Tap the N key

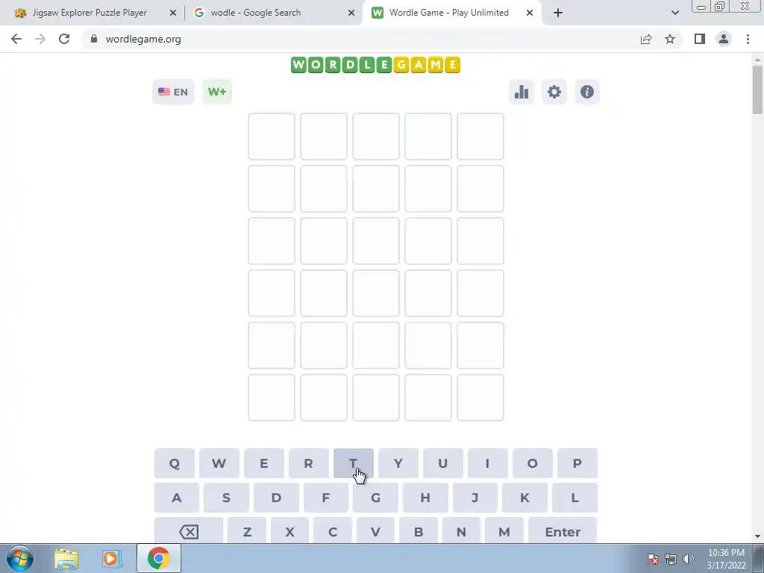[461, 531]
